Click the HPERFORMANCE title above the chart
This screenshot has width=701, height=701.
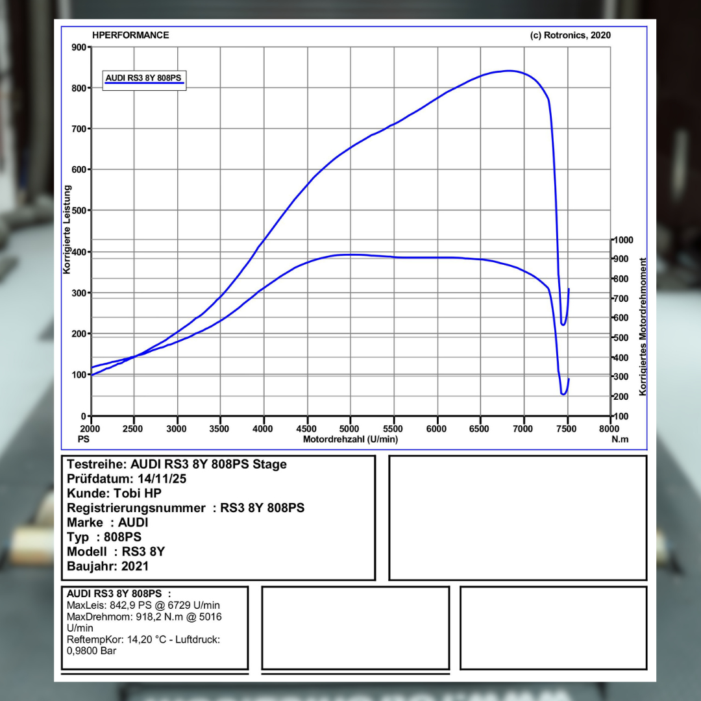click(130, 36)
